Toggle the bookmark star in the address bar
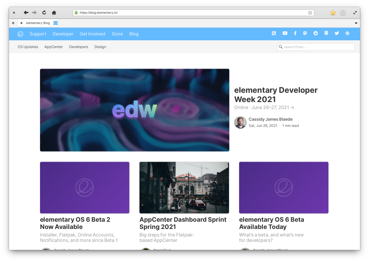The width and height of the screenshot is (369, 261). pyautogui.click(x=310, y=12)
